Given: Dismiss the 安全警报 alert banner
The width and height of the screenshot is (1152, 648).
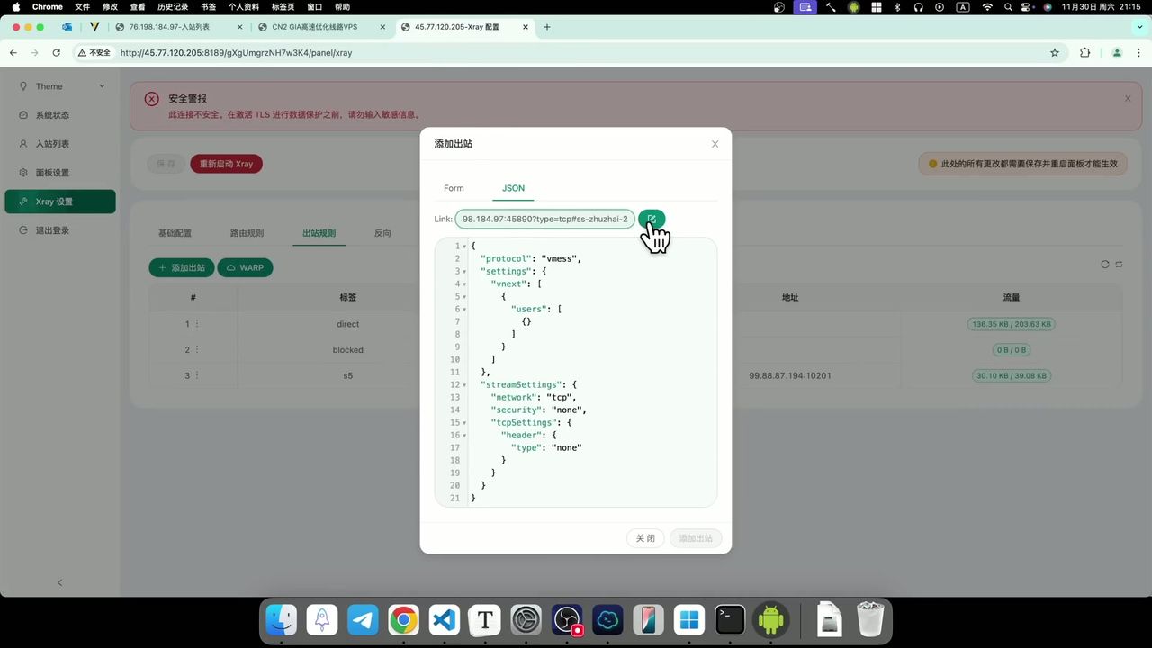Looking at the screenshot, I should pos(1128,99).
